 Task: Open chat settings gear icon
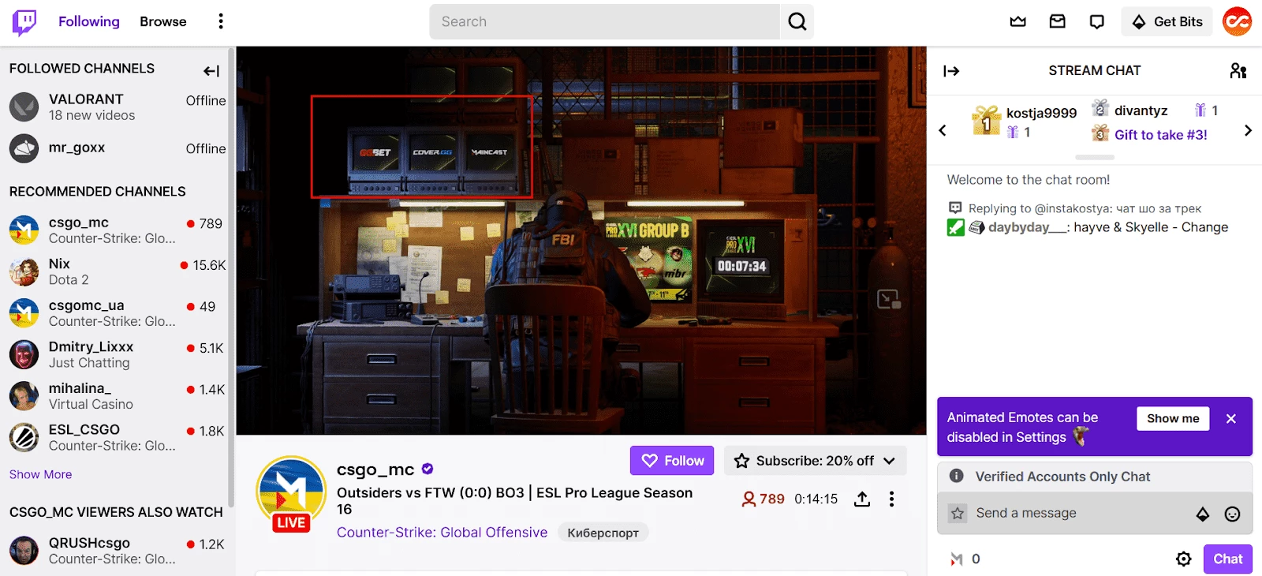[x=1183, y=559]
